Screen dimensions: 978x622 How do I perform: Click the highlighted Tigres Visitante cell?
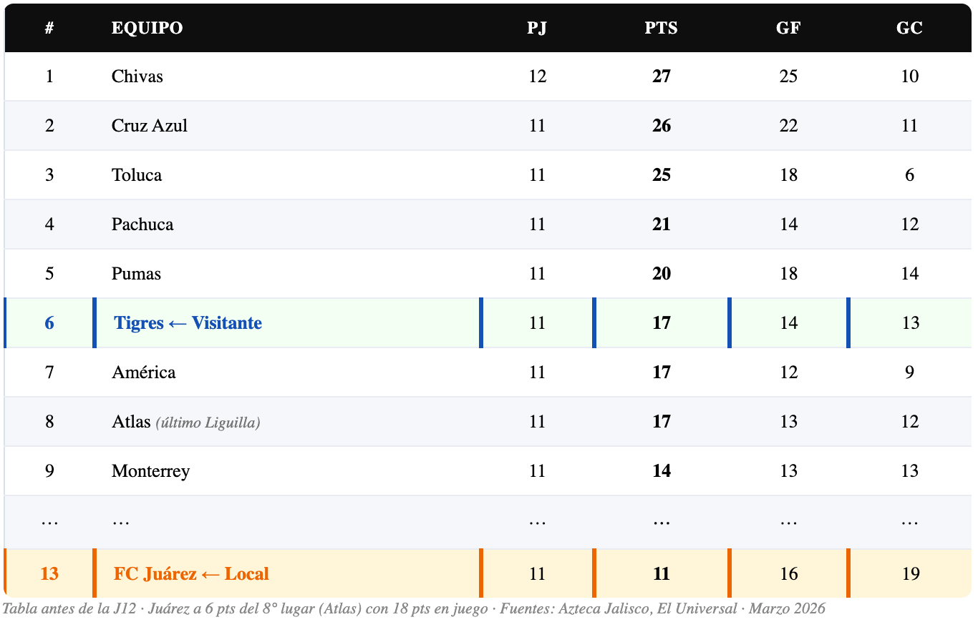point(188,323)
